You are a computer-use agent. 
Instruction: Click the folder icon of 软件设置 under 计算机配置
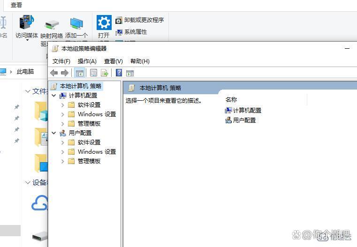click(71, 105)
